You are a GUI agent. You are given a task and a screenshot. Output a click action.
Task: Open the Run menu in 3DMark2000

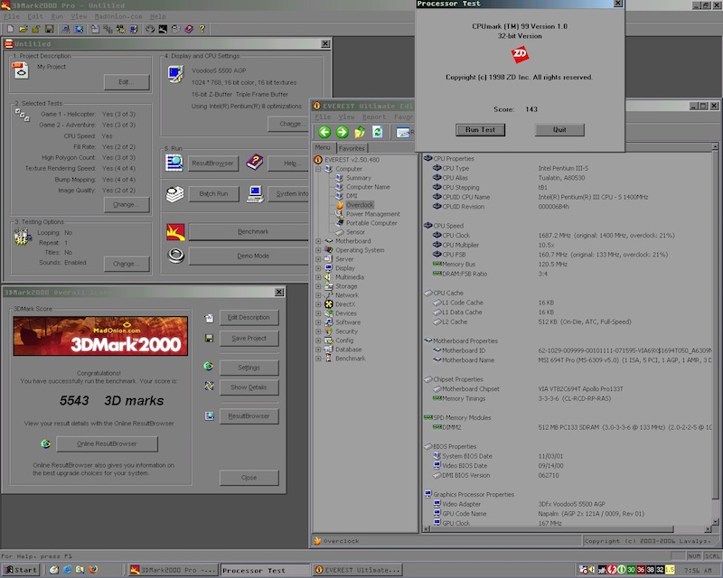pos(57,16)
